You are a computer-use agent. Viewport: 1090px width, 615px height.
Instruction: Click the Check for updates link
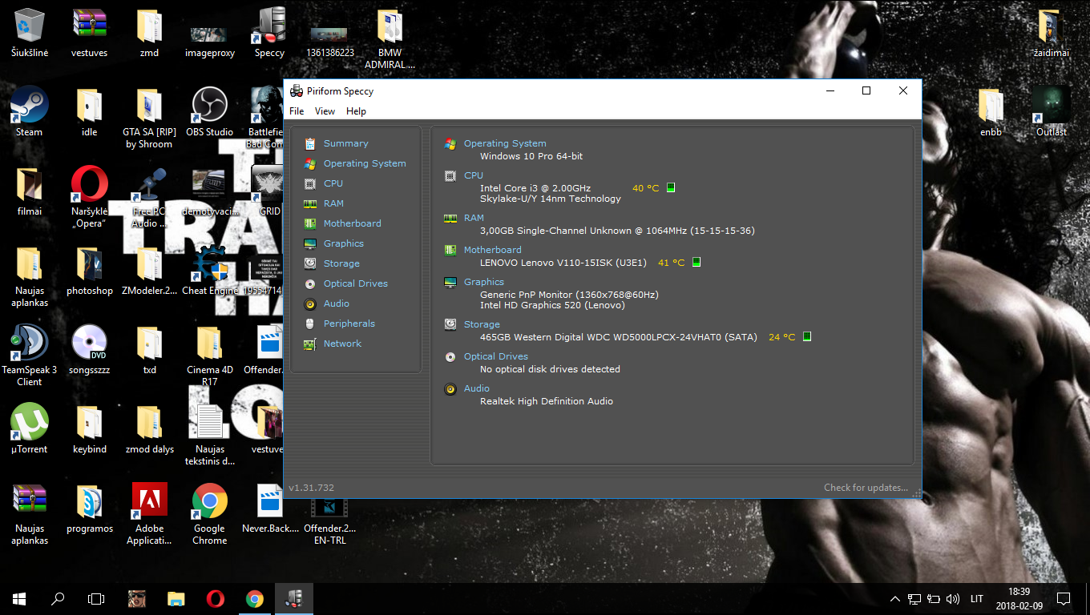pos(866,488)
